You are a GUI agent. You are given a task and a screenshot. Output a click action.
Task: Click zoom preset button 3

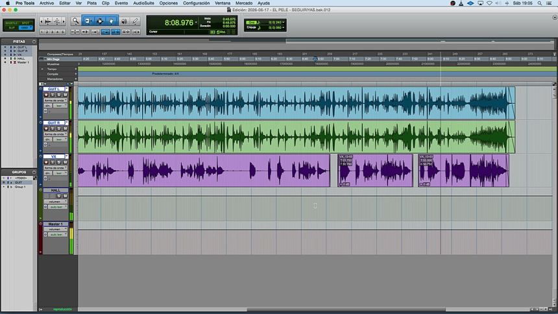click(x=53, y=32)
